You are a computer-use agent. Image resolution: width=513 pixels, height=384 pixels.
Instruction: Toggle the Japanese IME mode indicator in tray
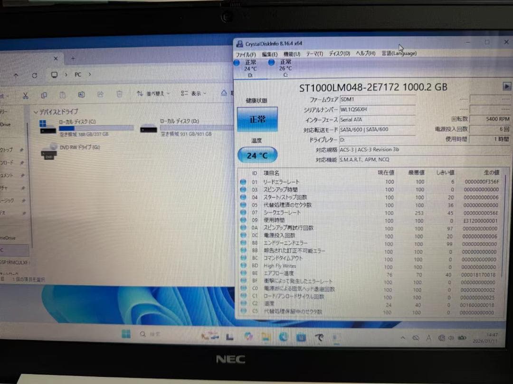point(428,337)
